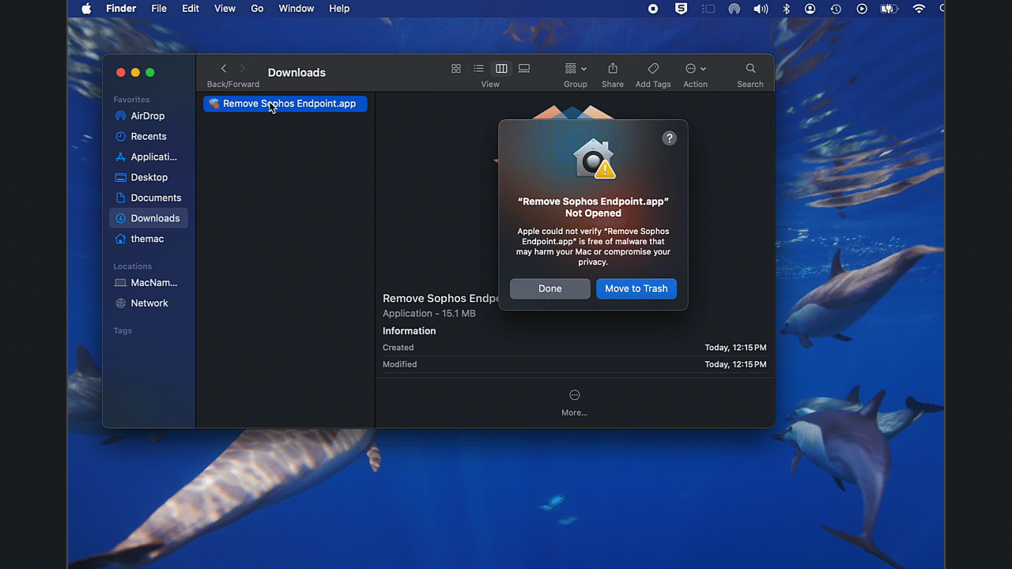Image resolution: width=1012 pixels, height=569 pixels.
Task: Open Search in the Finder toolbar
Action: pyautogui.click(x=750, y=69)
